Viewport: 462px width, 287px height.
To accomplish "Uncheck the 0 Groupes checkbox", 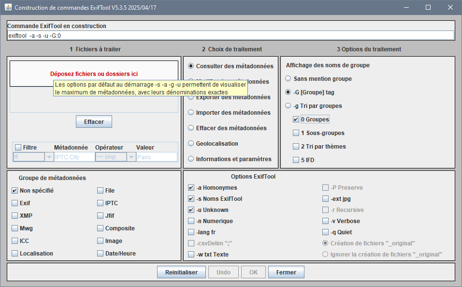I will click(296, 120).
